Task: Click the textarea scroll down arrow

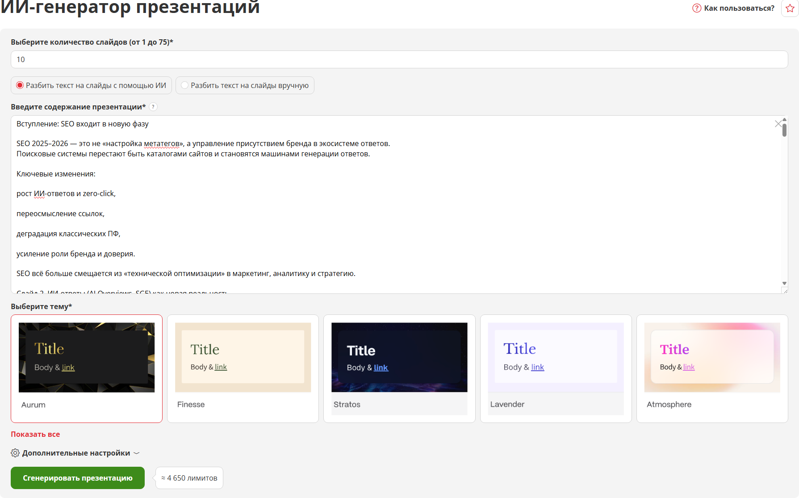Action: click(784, 284)
